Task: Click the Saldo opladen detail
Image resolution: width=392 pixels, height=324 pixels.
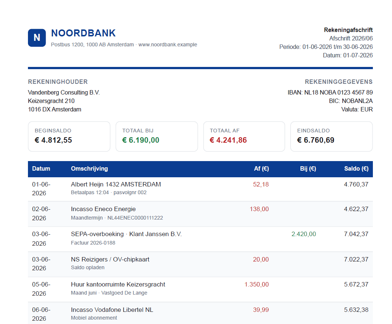Action: coord(88,267)
